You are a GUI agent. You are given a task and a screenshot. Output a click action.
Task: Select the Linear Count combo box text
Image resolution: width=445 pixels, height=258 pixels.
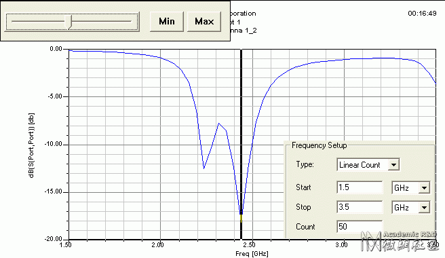pyautogui.click(x=360, y=165)
